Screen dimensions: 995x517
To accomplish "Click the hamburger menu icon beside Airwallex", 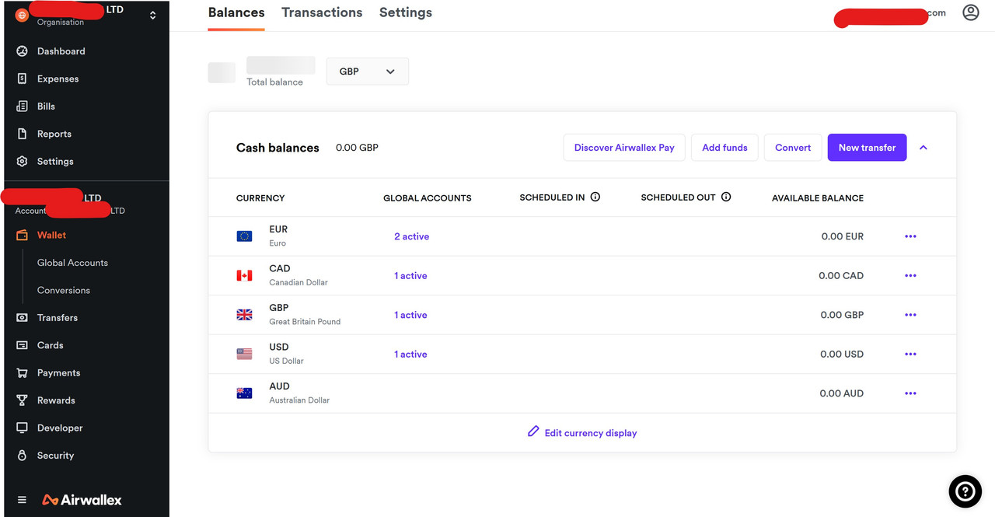I will (x=22, y=500).
